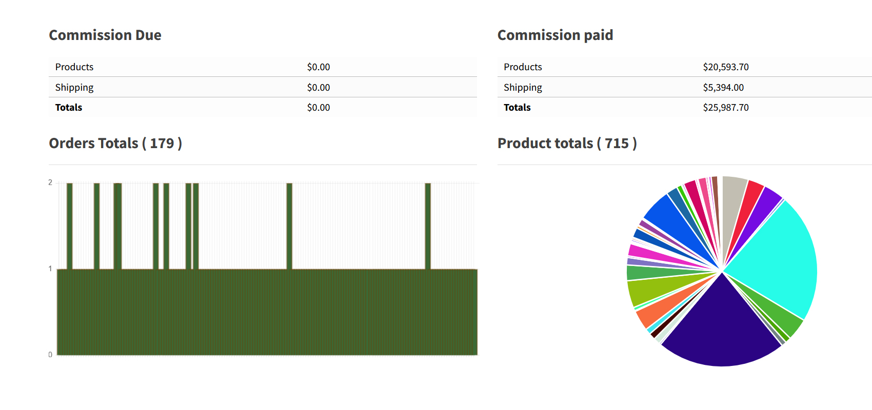Select the $20,593.70 Products commission paid value
The image size is (872, 410).
[725, 67]
